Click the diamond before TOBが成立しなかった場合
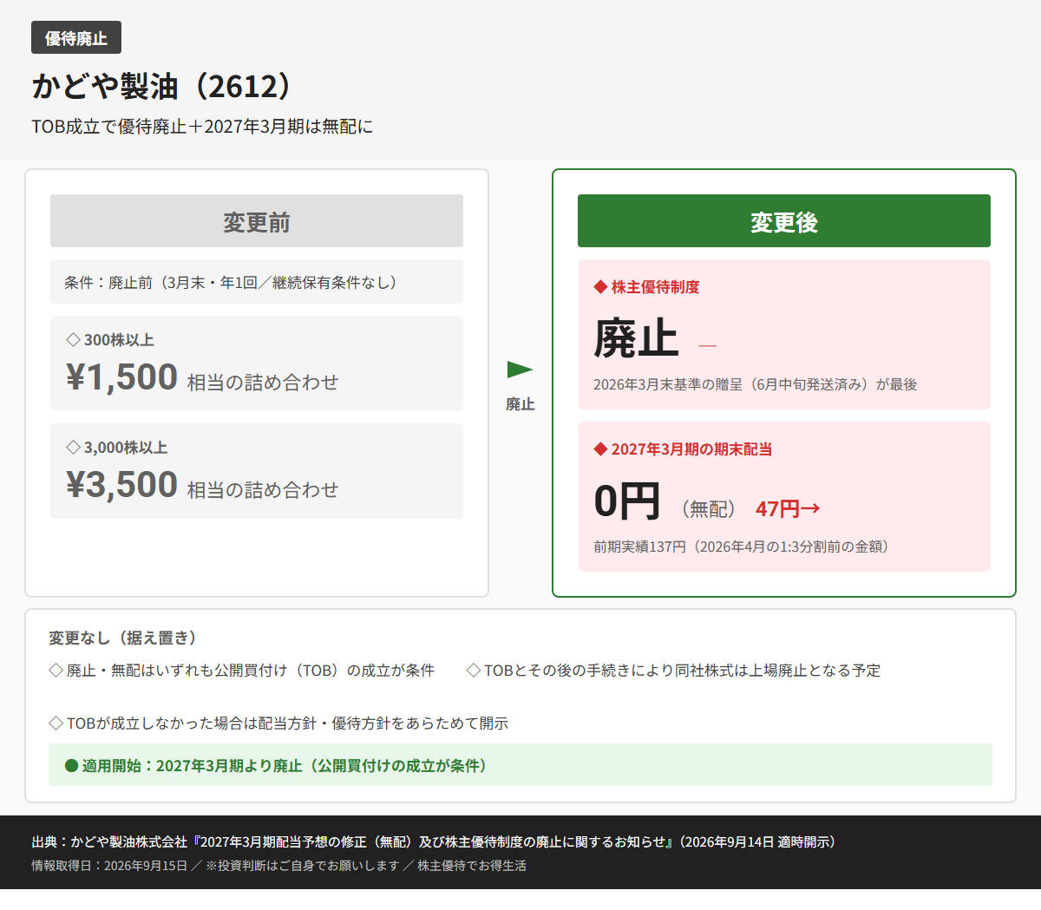The width and height of the screenshot is (1041, 910). click(56, 723)
